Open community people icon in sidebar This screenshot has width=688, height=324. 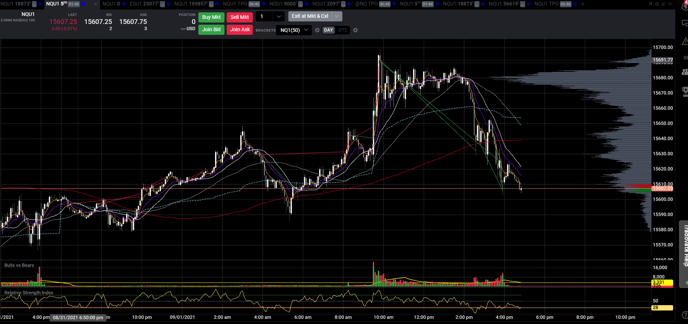click(x=685, y=72)
